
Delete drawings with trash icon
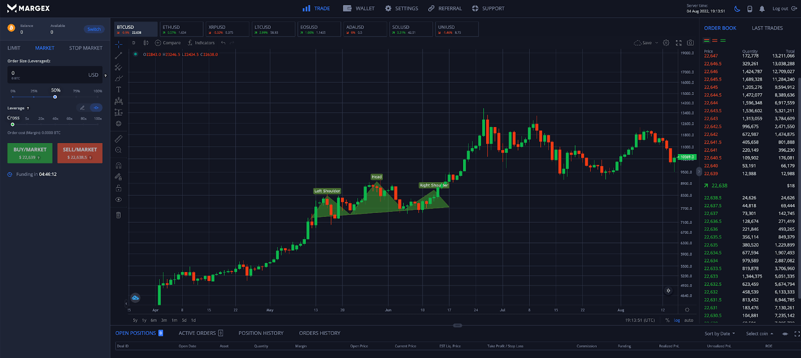pyautogui.click(x=119, y=215)
